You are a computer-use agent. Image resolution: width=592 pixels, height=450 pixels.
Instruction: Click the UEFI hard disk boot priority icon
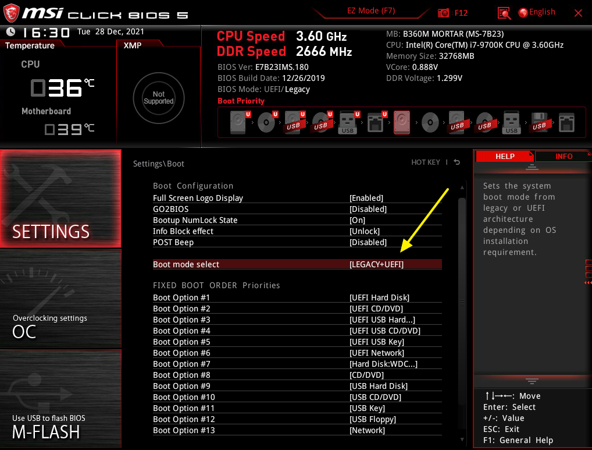point(240,122)
